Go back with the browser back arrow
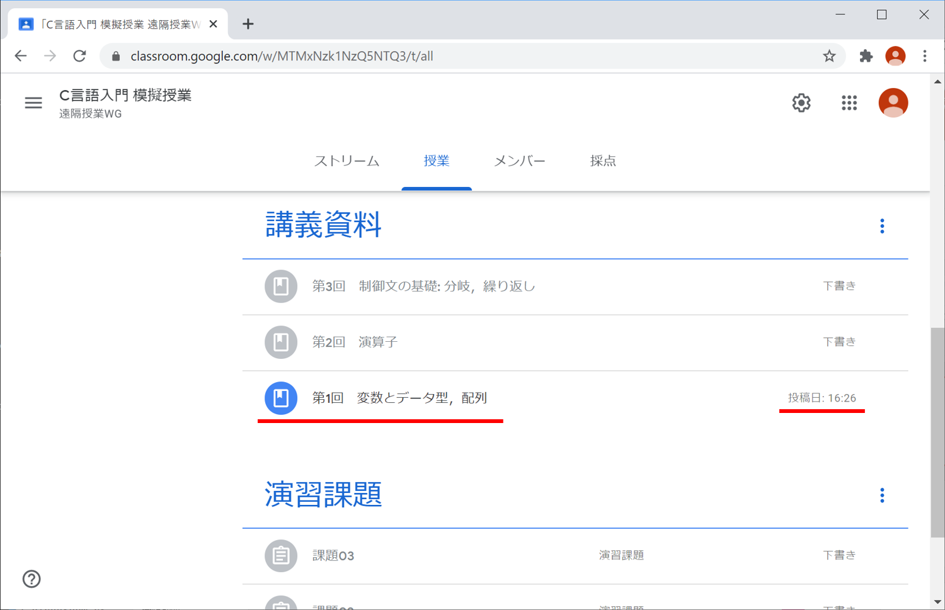 point(21,56)
